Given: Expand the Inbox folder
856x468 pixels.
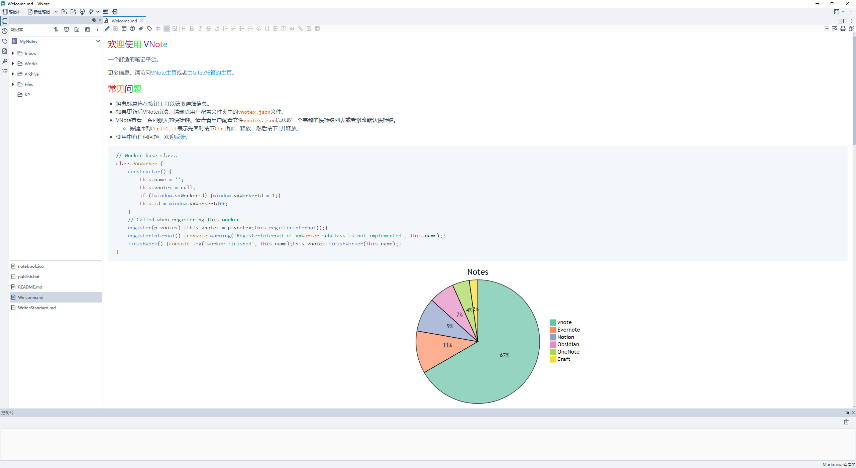Looking at the screenshot, I should point(13,53).
